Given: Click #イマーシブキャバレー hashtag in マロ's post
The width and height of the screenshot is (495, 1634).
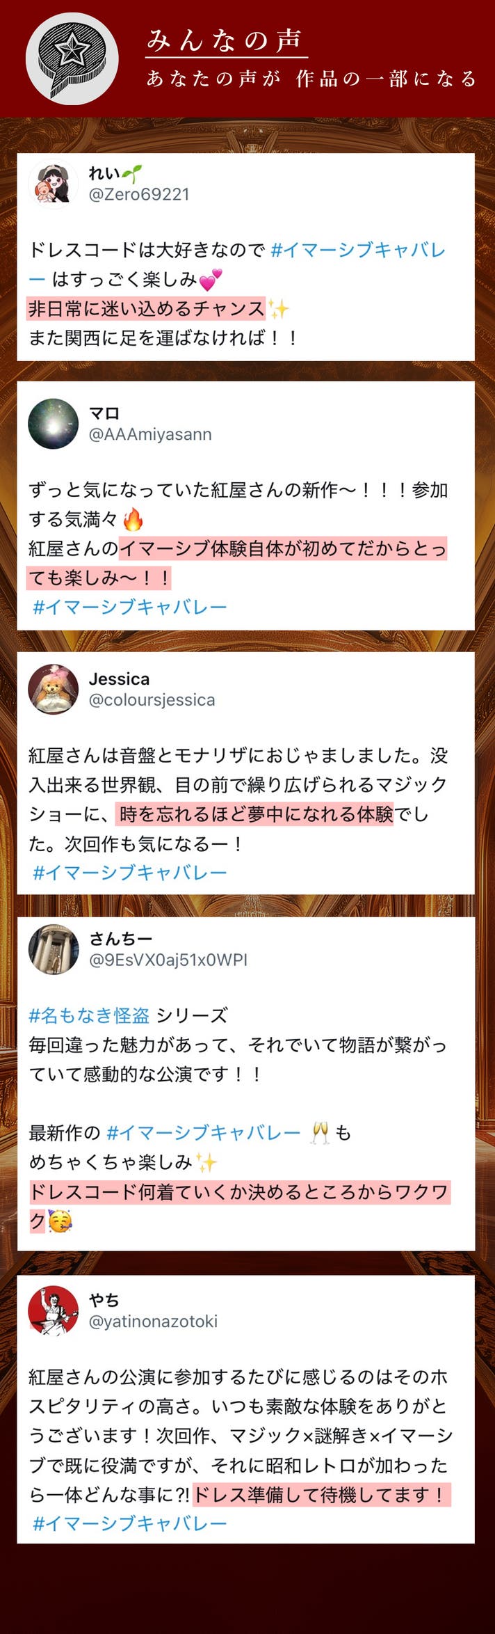Looking at the screenshot, I should point(130,607).
